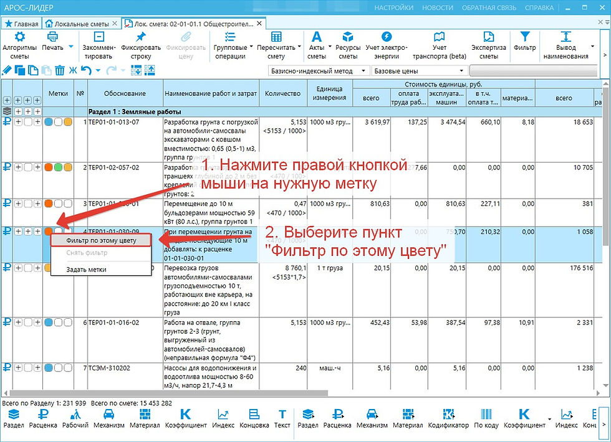Toggle empty last mark in row ТСЭМ-310202

68,368
